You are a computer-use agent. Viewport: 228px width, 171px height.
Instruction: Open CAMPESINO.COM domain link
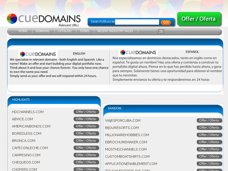tap(26, 155)
